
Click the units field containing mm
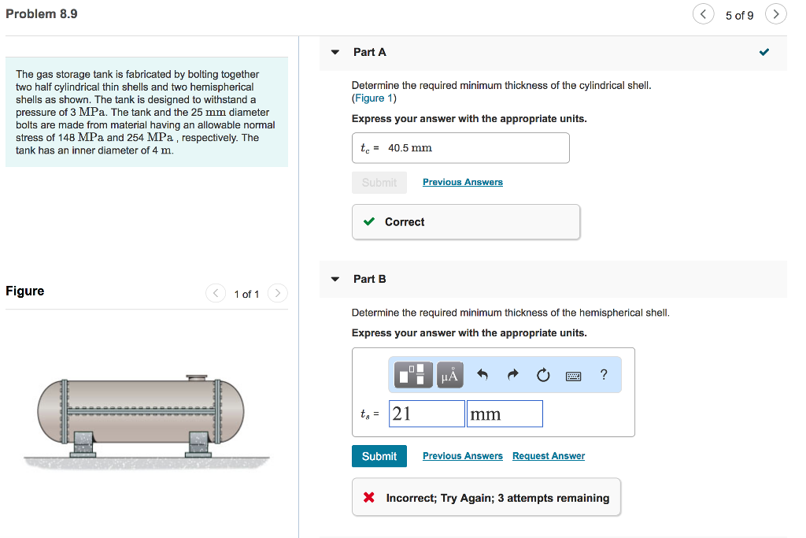(x=504, y=414)
